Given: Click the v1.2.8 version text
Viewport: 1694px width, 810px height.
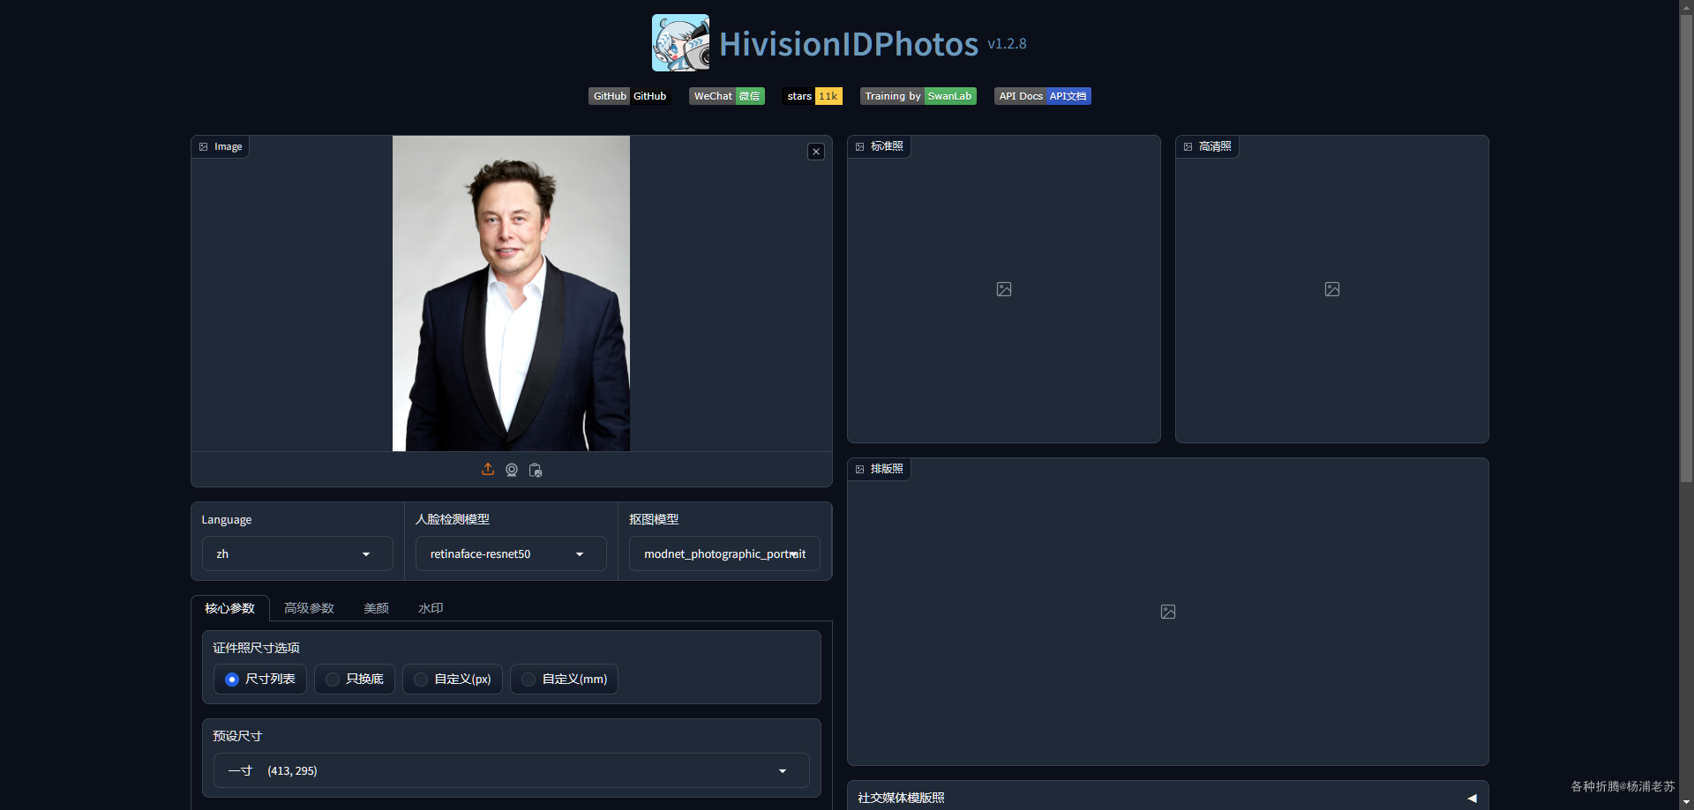Looking at the screenshot, I should click(1007, 43).
